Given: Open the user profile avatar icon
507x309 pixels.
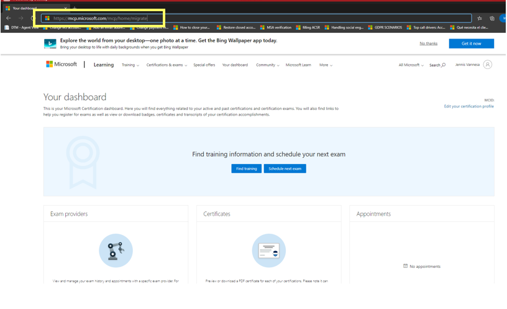Looking at the screenshot, I should (x=487, y=65).
